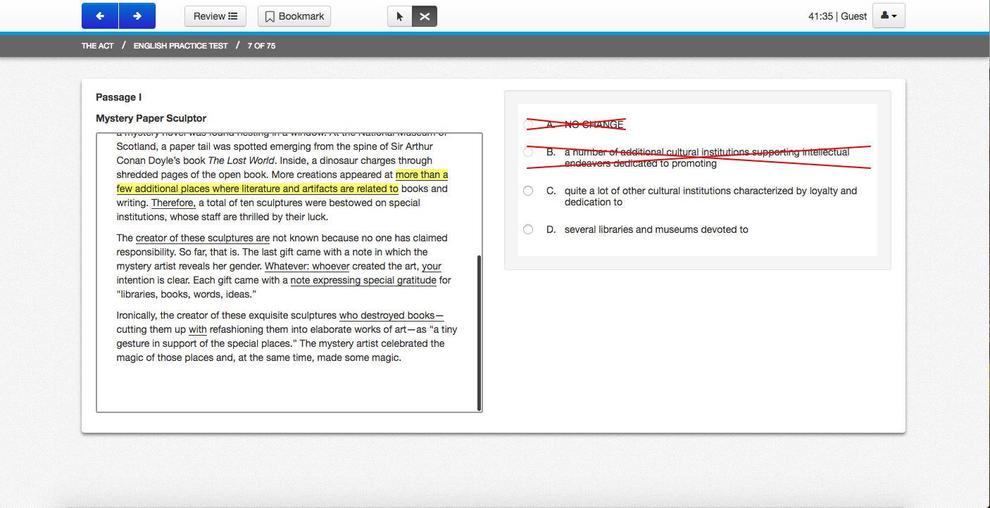This screenshot has height=508, width=990.
Task: Bookmark this question
Action: (294, 16)
